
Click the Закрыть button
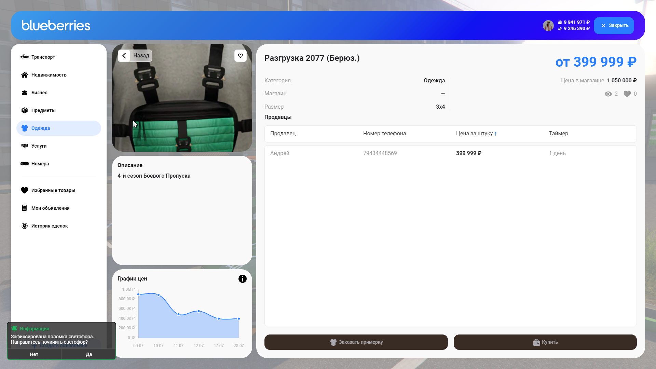(614, 26)
